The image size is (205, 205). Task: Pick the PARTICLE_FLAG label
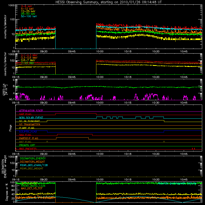tap(29, 138)
